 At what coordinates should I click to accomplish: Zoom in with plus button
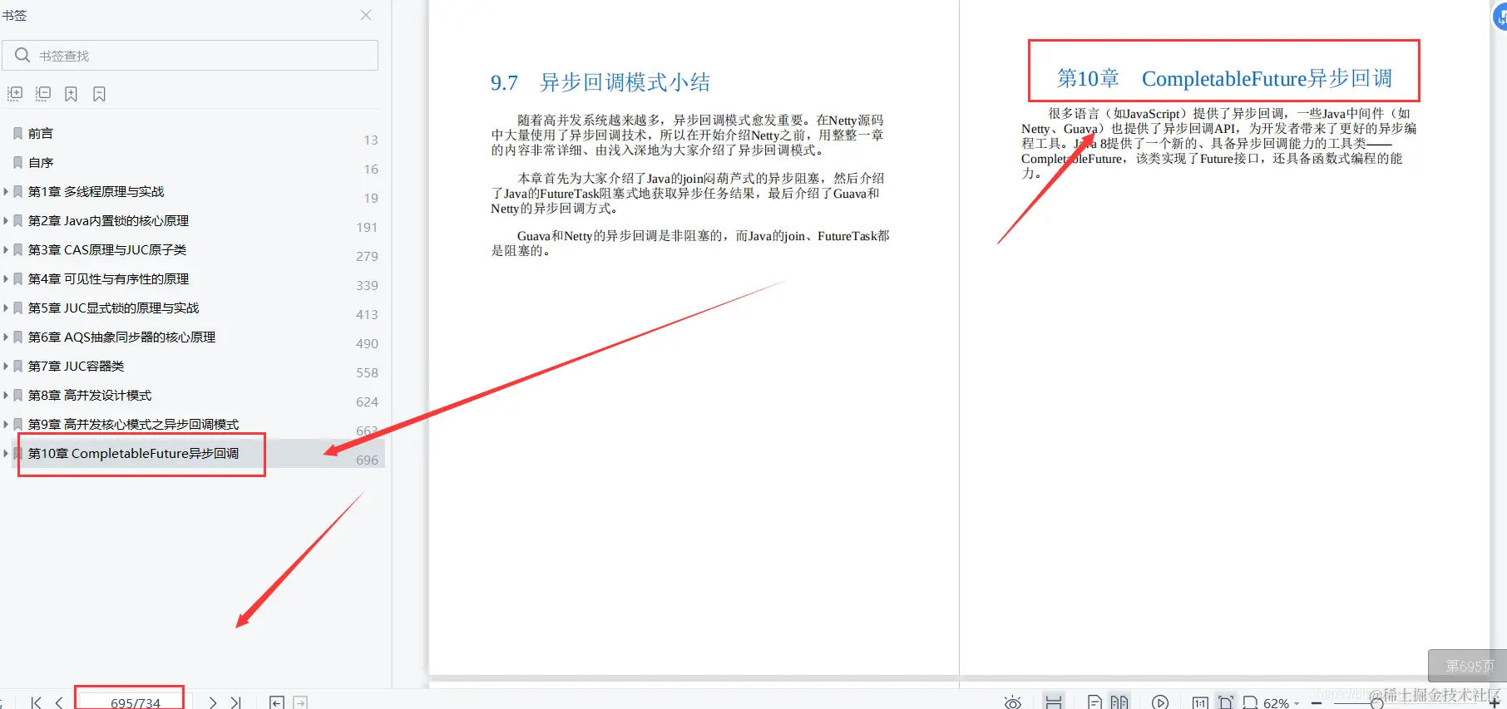[1495, 703]
